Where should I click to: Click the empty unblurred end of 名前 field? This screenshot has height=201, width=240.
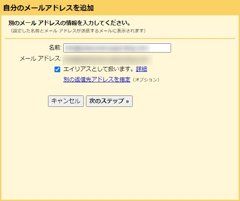(161, 48)
